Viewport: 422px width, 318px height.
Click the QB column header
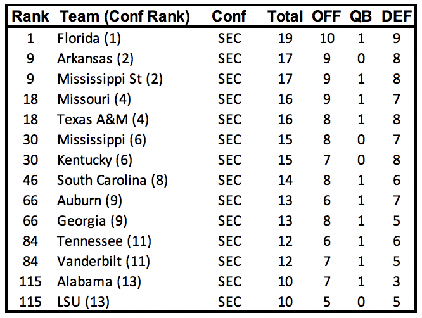(x=361, y=17)
